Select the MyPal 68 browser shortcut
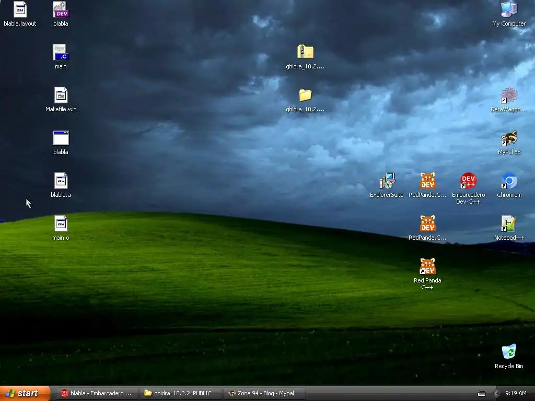Viewport: 535px width, 401px height. click(x=509, y=138)
